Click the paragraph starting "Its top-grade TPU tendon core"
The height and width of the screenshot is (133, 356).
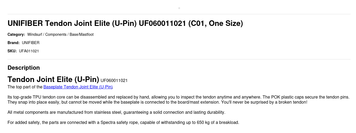click(x=134, y=97)
